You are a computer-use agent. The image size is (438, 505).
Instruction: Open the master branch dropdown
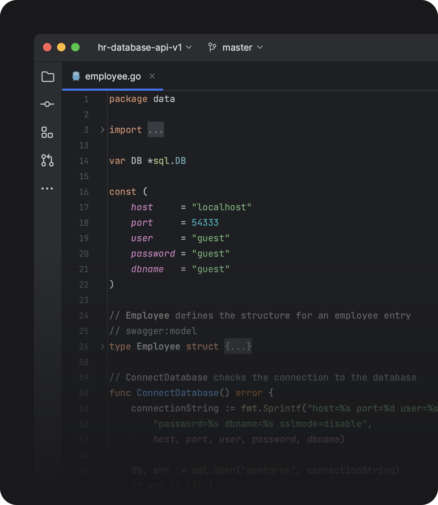[x=243, y=47]
